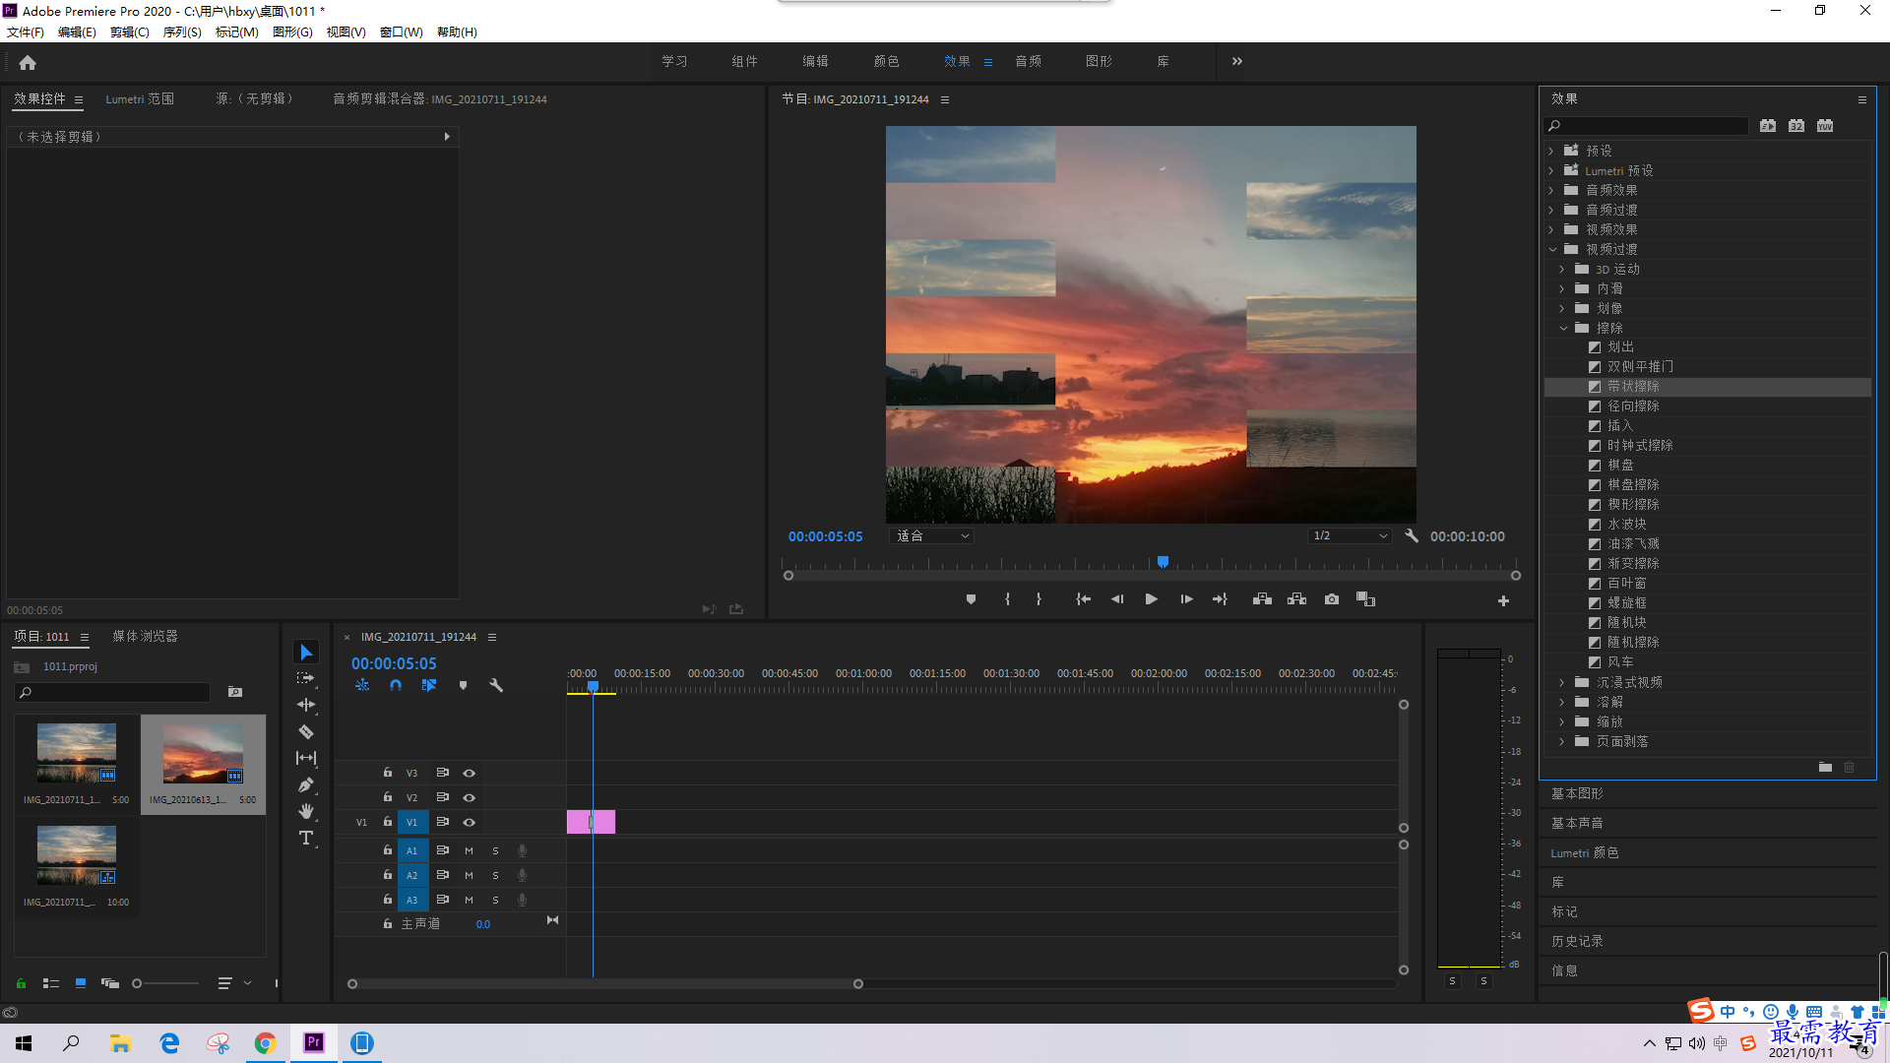Collapse the 视频过渡 folder

(x=1552, y=250)
